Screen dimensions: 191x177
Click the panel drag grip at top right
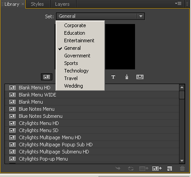(x=187, y=4)
